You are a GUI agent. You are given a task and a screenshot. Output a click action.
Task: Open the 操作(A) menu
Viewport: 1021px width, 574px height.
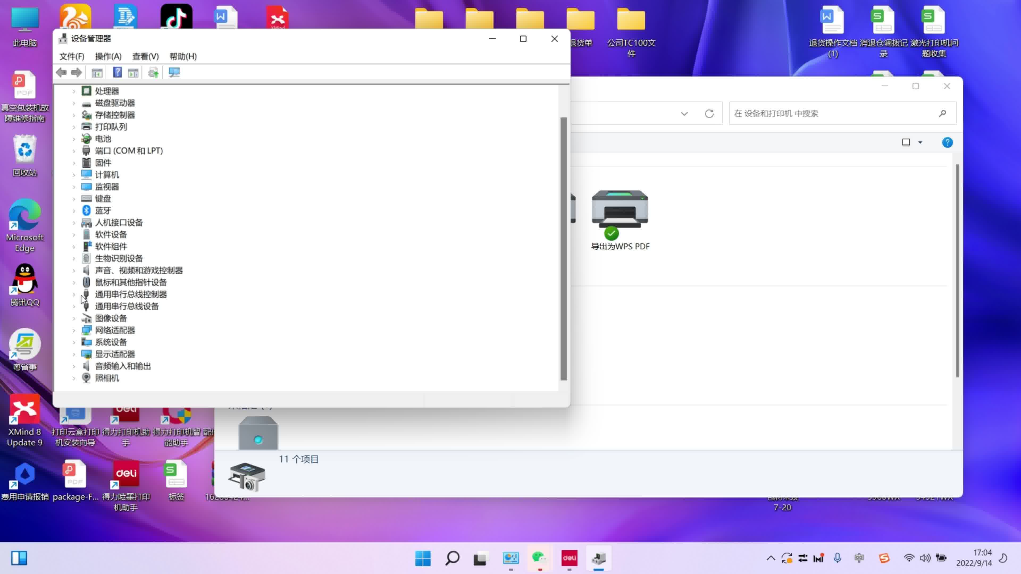(108, 57)
